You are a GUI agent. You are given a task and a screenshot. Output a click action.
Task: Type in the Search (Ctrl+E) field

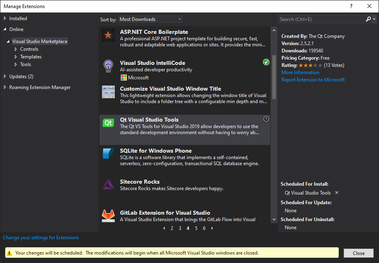point(320,19)
